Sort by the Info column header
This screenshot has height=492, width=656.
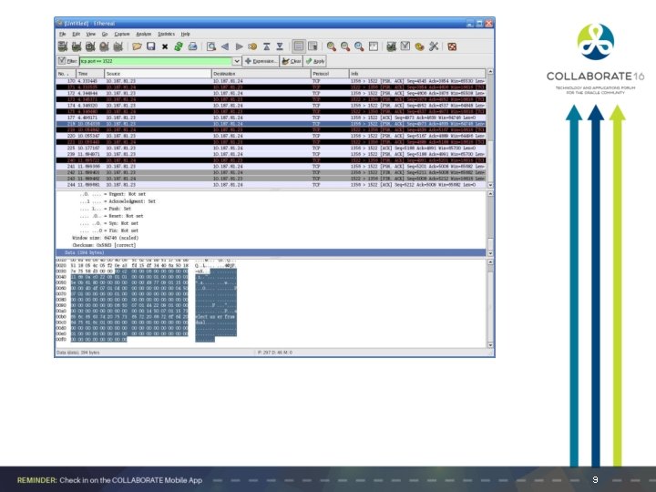[x=417, y=74]
